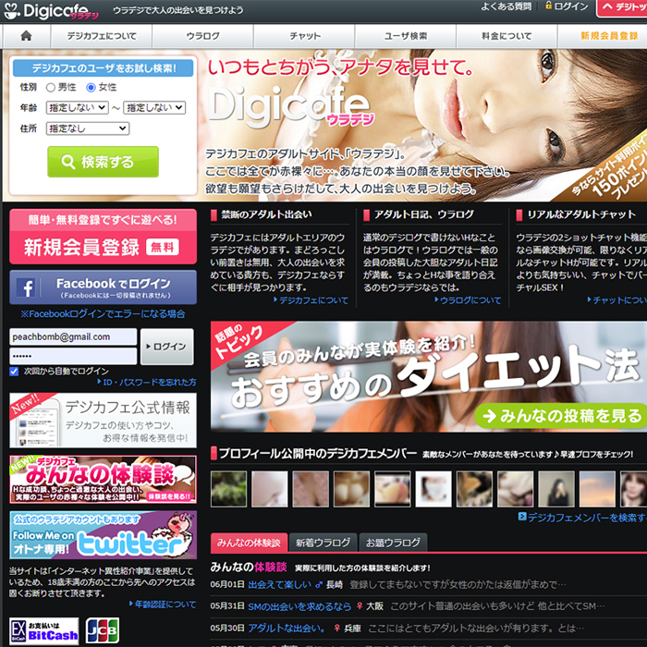Open チャット menu item
The height and width of the screenshot is (647, 647).
(x=304, y=36)
